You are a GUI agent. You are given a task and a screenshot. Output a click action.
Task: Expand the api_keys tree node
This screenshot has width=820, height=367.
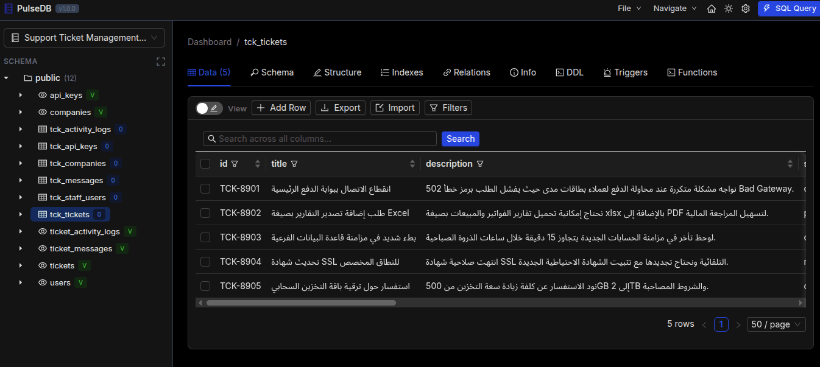(21, 95)
